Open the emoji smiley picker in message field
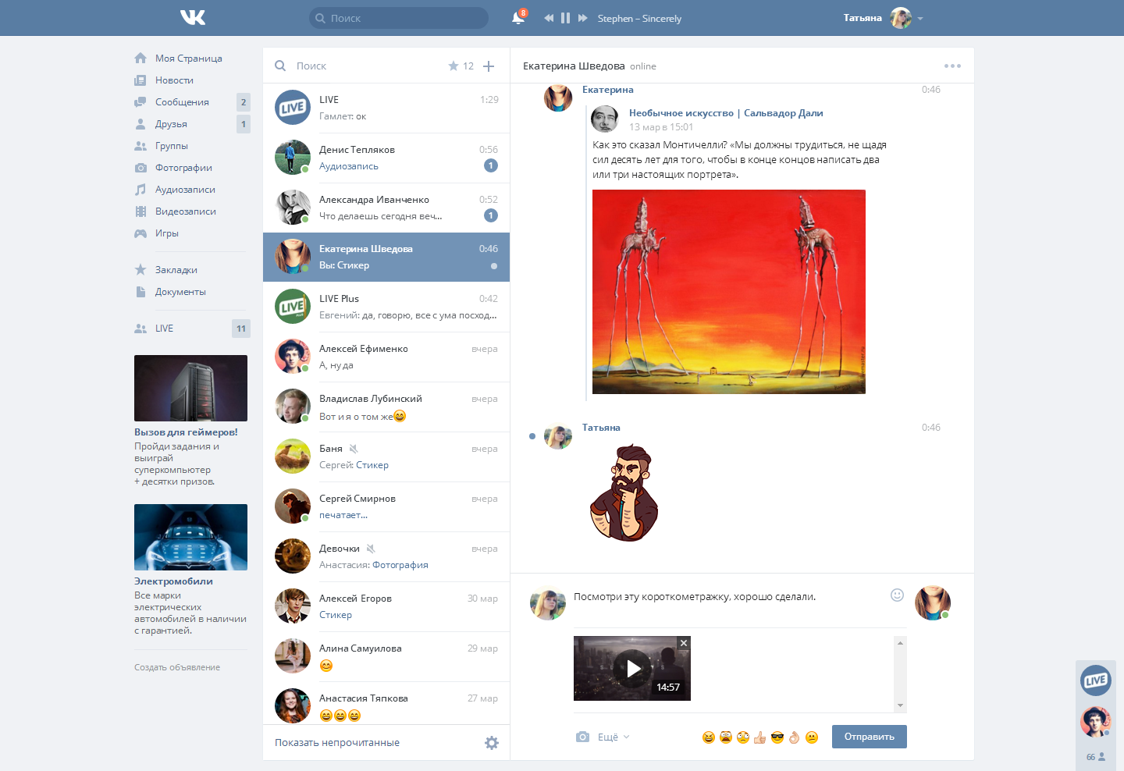 tap(897, 595)
